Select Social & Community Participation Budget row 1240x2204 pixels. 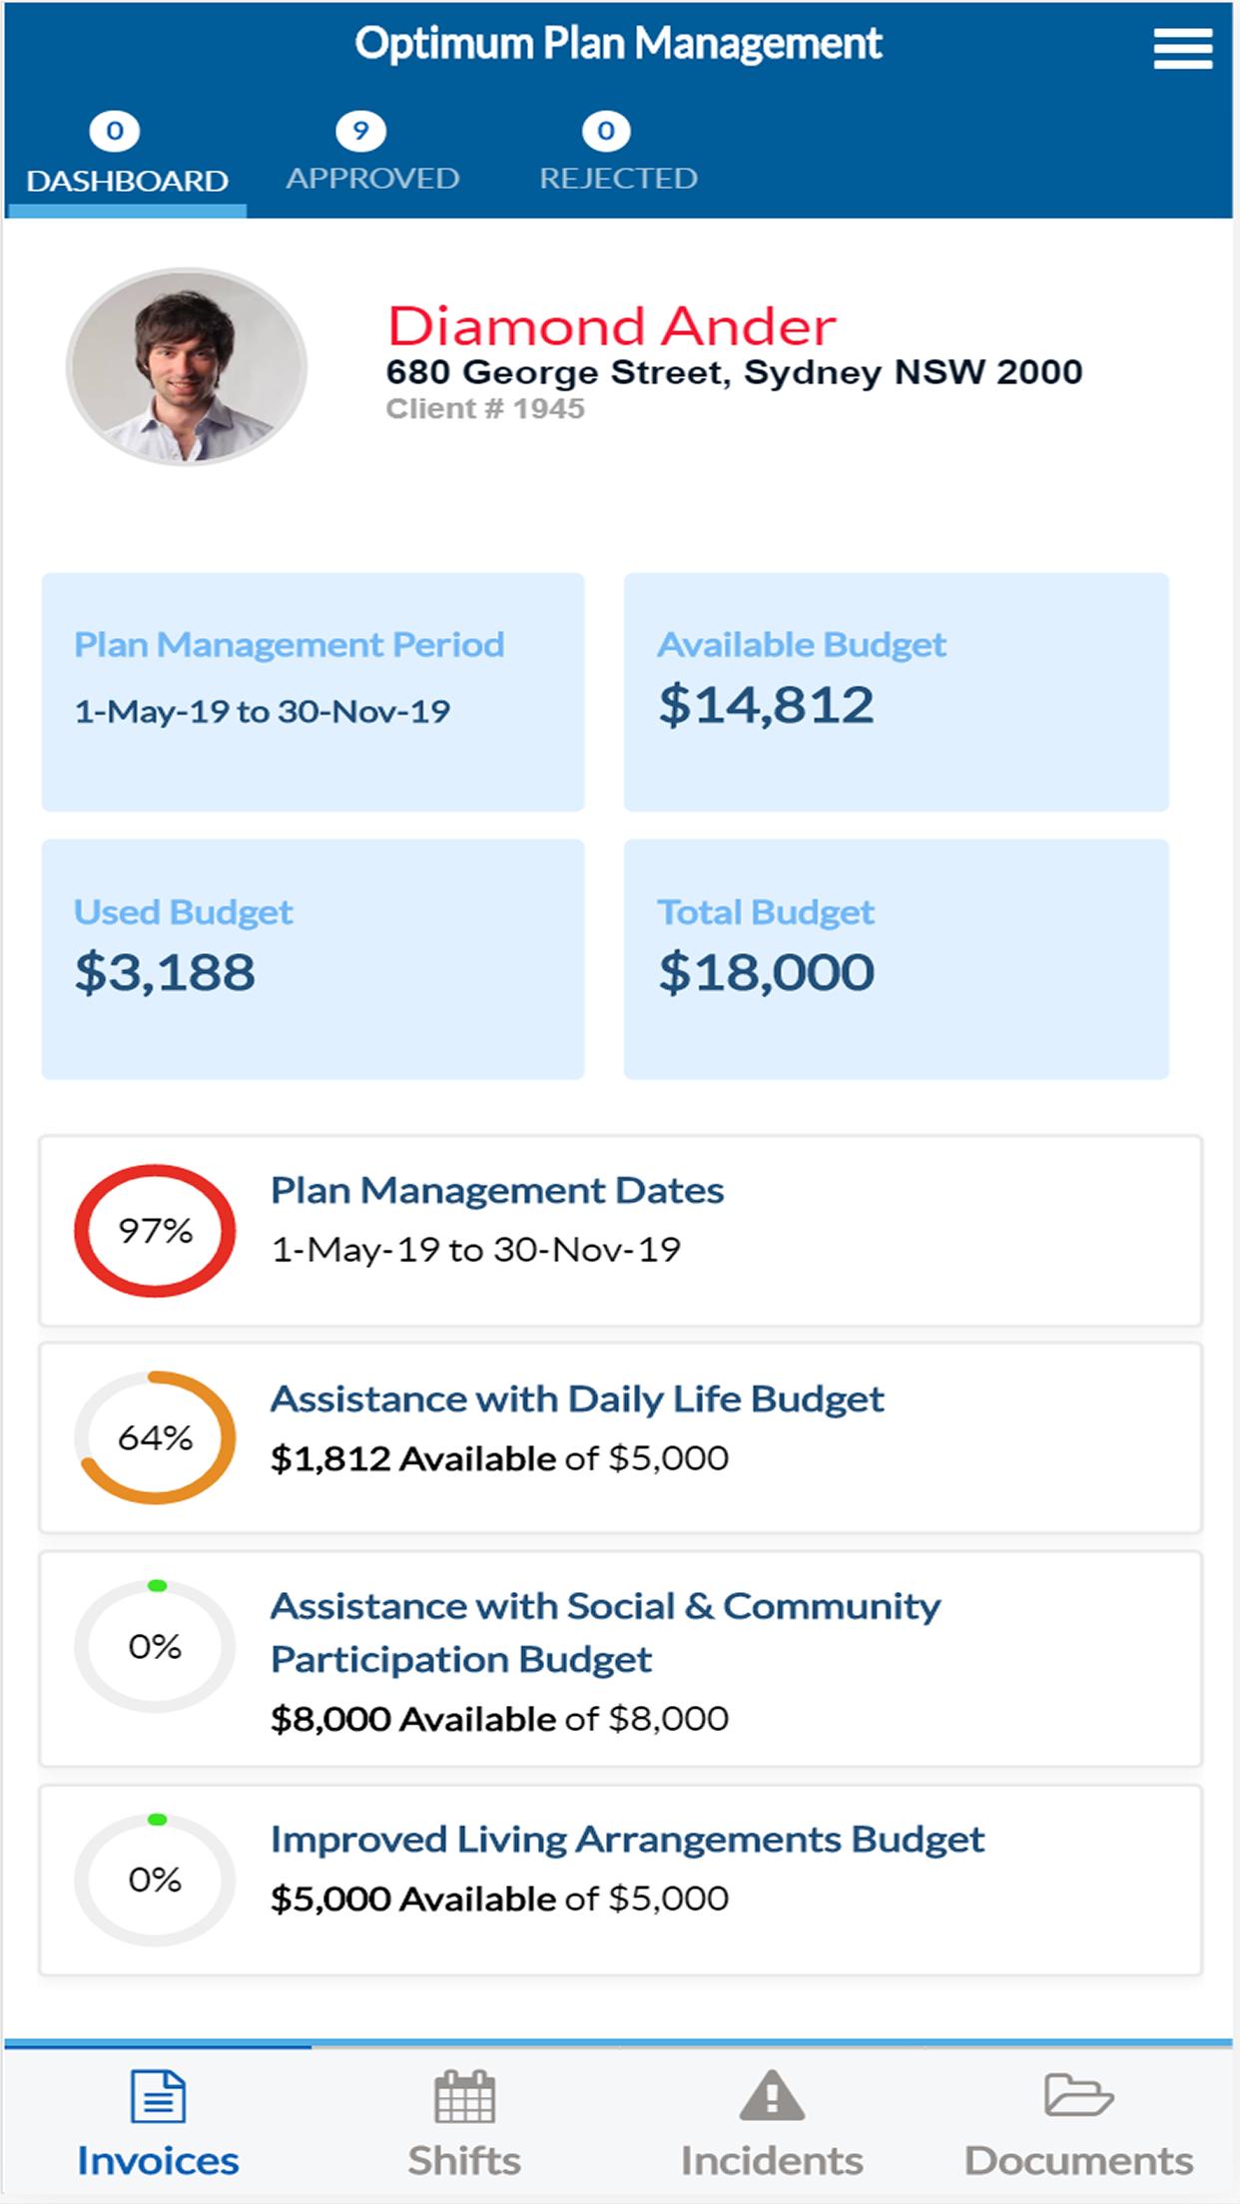point(620,1659)
